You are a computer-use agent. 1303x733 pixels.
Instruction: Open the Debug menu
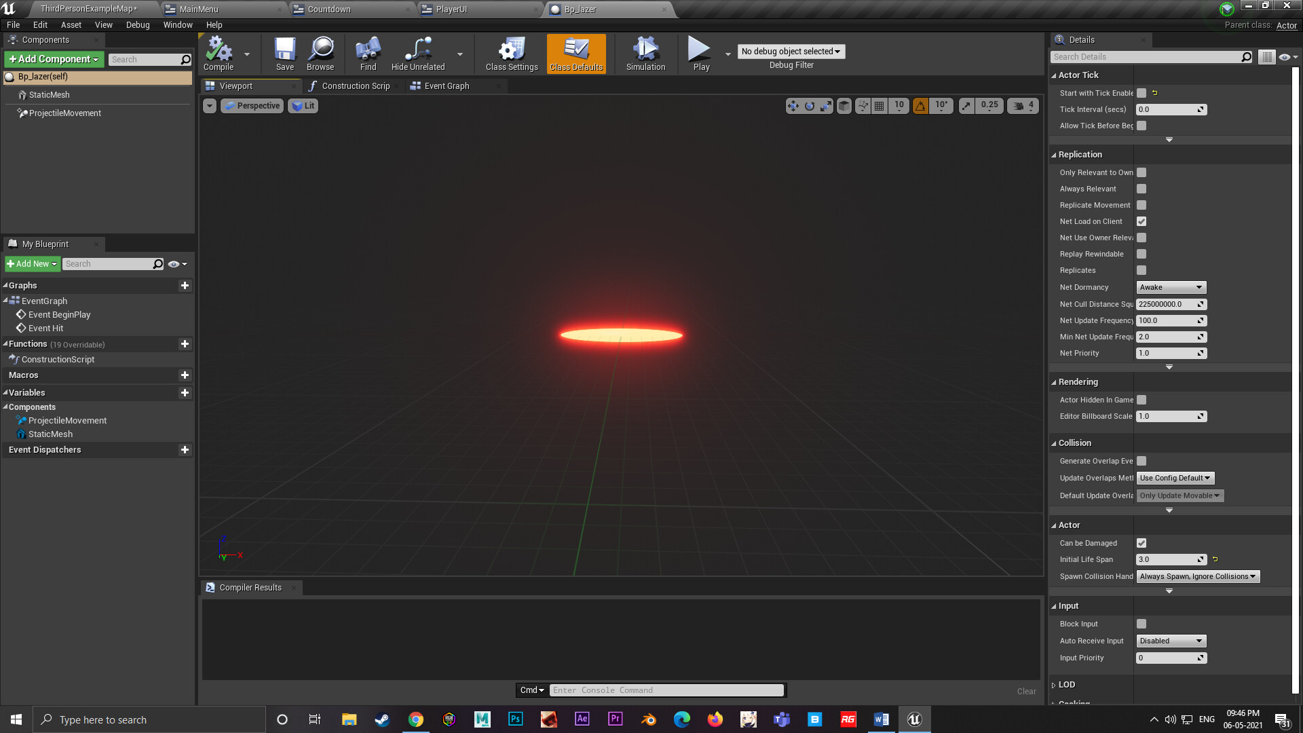pyautogui.click(x=137, y=24)
